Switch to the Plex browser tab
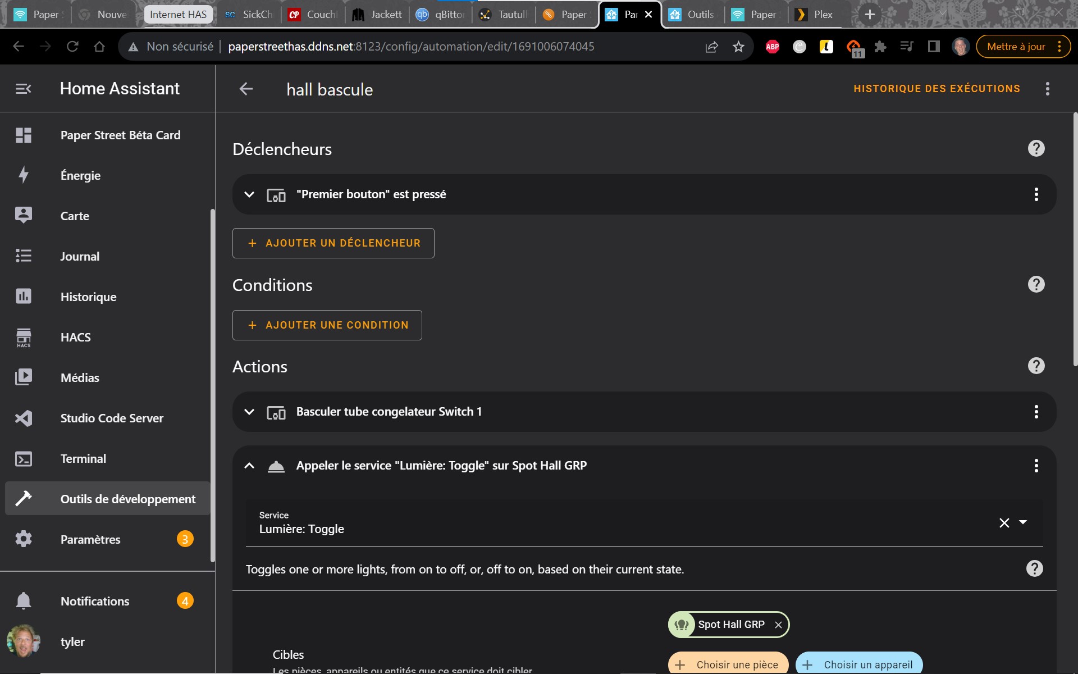 (x=817, y=15)
